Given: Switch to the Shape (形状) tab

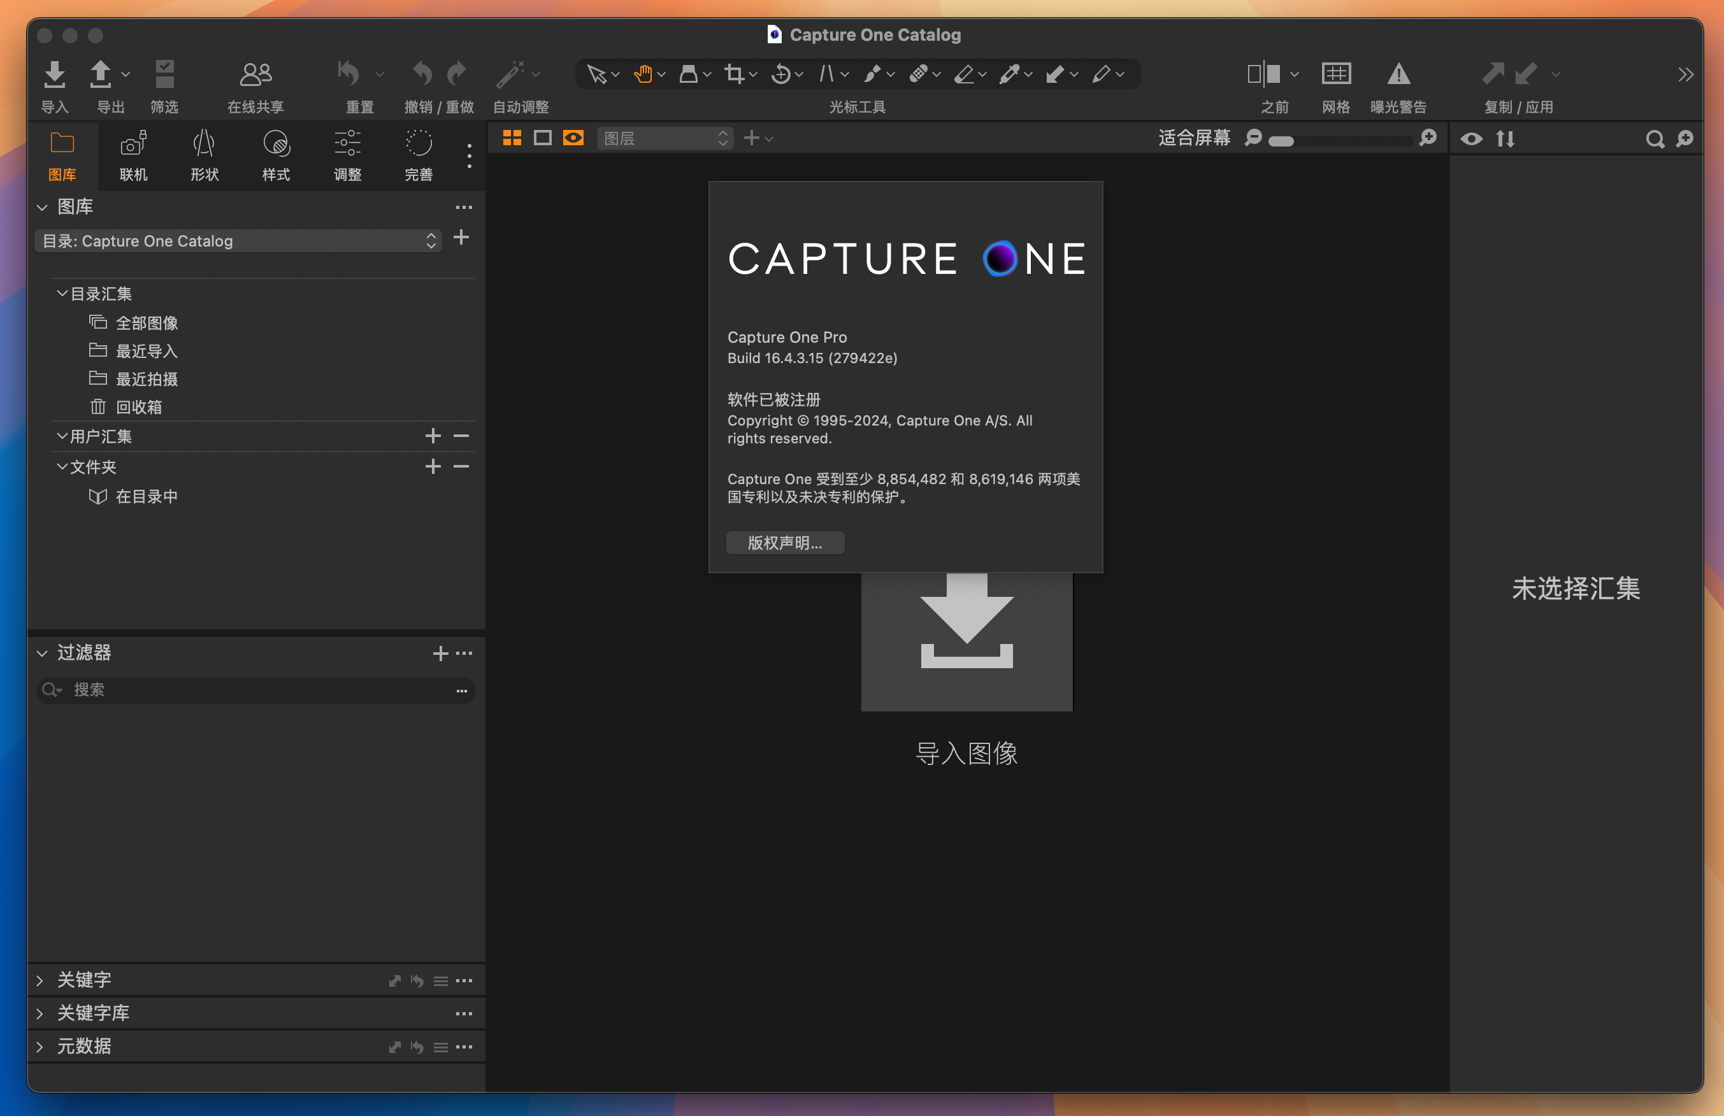Looking at the screenshot, I should pos(205,155).
